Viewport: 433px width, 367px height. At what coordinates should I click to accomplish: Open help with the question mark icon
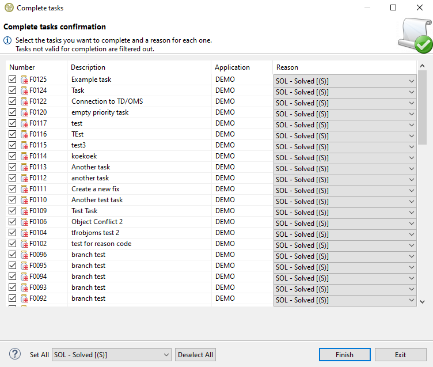(x=16, y=354)
